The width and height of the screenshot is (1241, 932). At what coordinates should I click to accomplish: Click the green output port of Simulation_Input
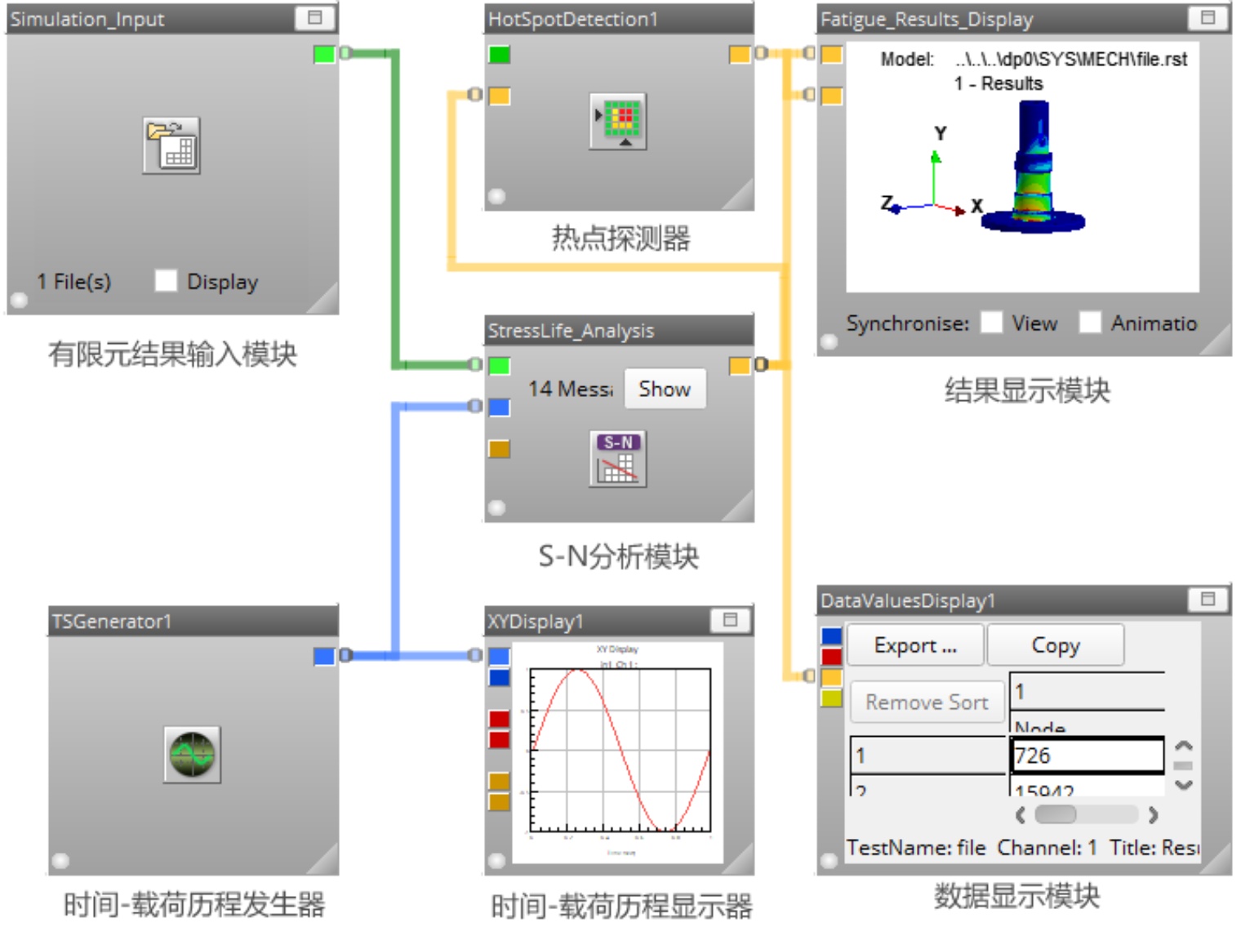click(324, 54)
